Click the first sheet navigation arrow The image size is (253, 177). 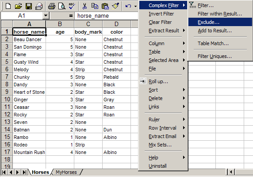[4, 172]
